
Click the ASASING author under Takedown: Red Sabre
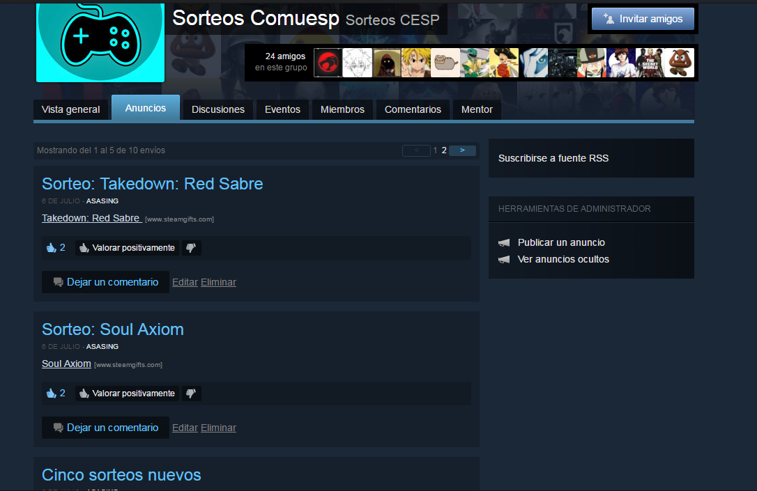102,201
